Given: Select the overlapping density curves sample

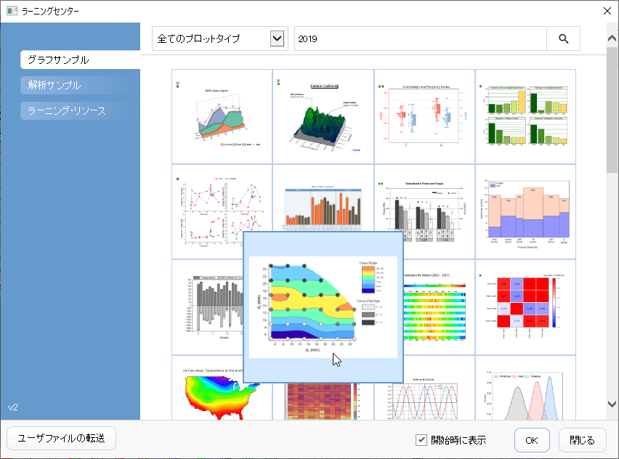Looking at the screenshot, I should click(525, 388).
